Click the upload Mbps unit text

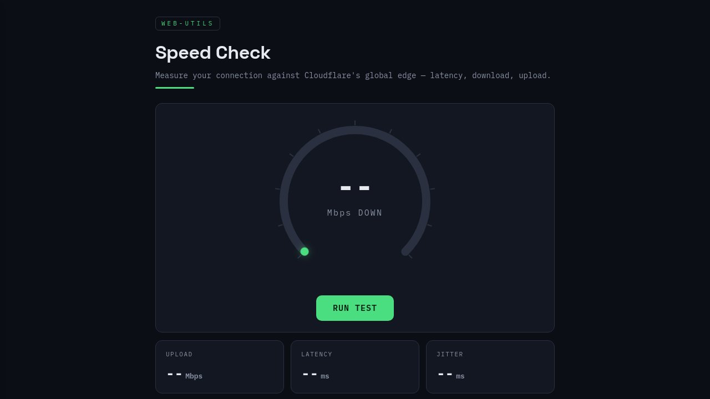(194, 376)
